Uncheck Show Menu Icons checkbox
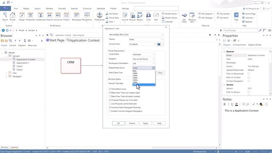 pyautogui.click(x=110, y=89)
